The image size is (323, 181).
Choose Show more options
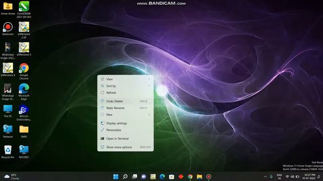[x=126, y=147]
